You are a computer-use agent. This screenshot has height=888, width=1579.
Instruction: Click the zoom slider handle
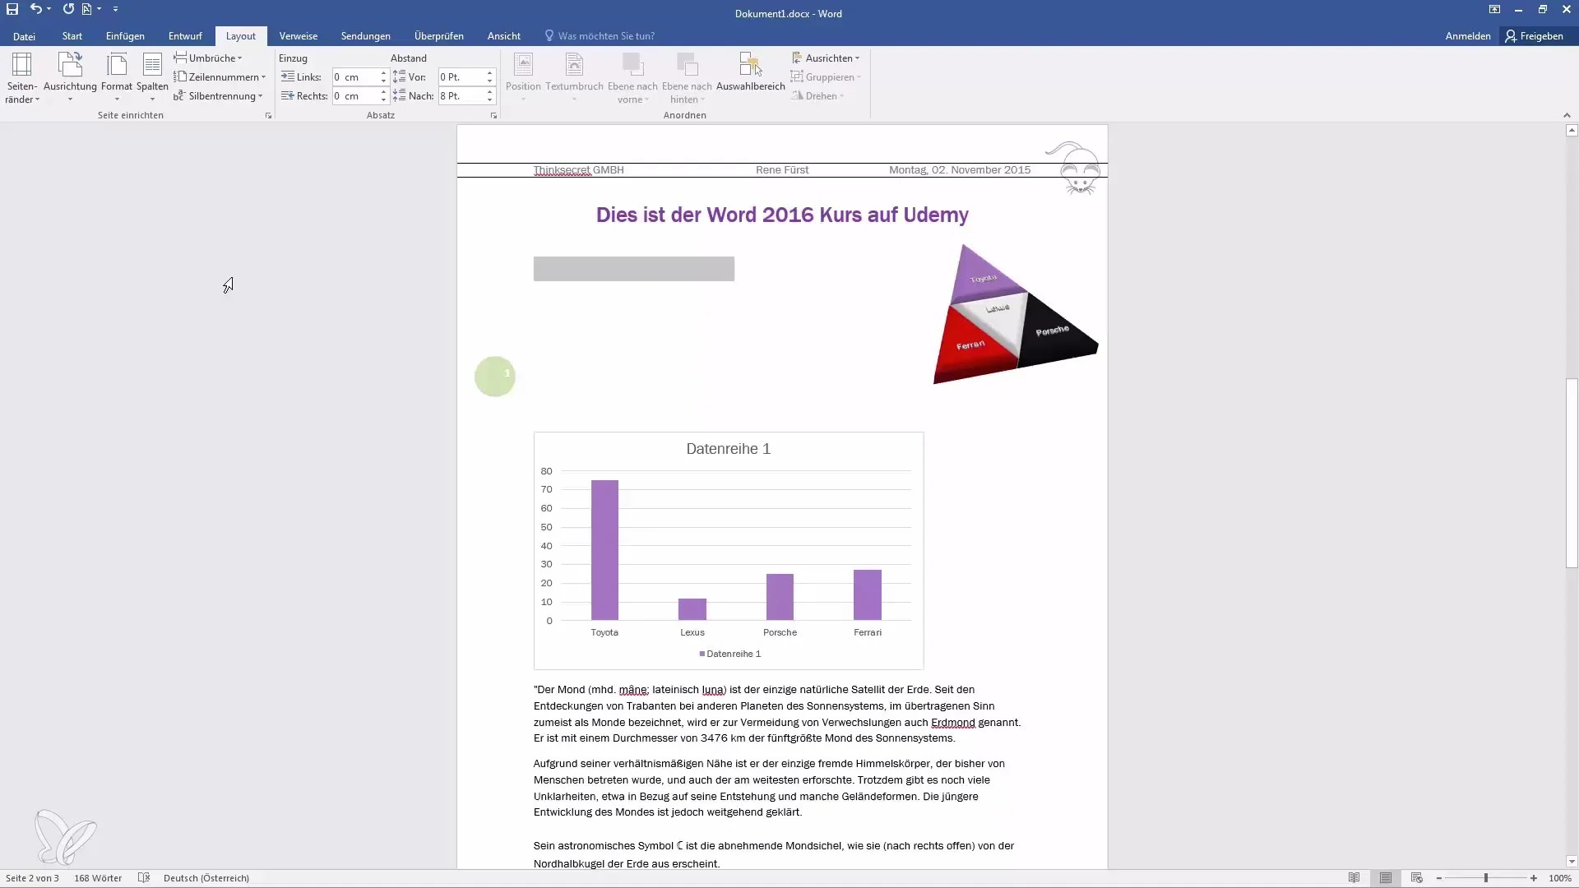coord(1486,878)
